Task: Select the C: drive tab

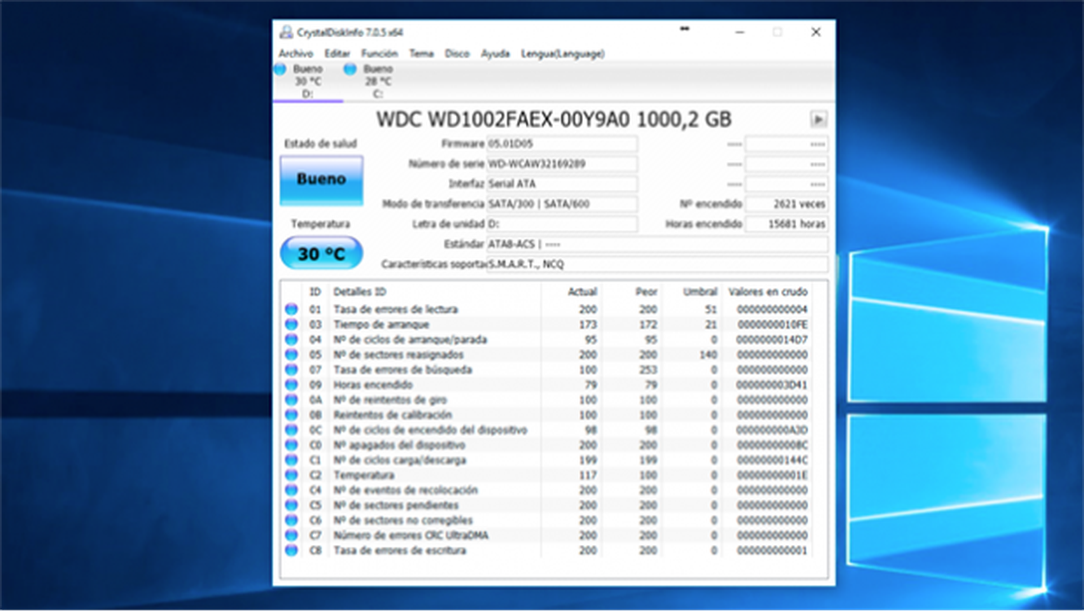Action: click(x=377, y=82)
